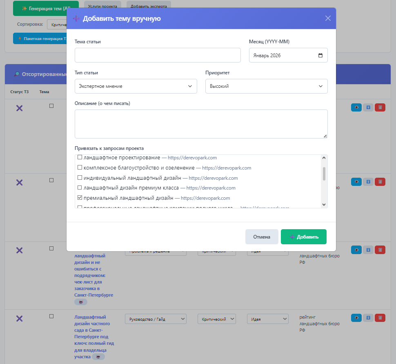
Task: Uncheck «премиальный ландшафтный дизайн»
Action: click(80, 198)
